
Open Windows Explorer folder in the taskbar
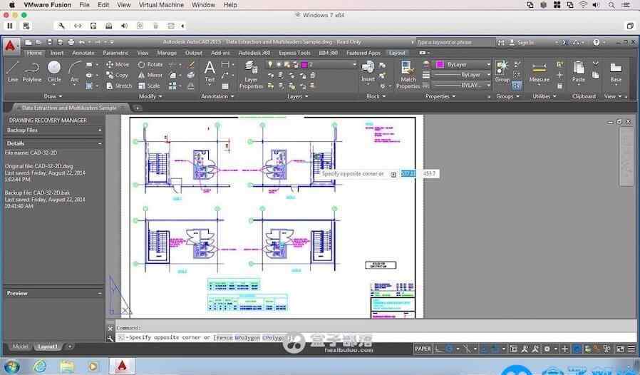pos(67,366)
